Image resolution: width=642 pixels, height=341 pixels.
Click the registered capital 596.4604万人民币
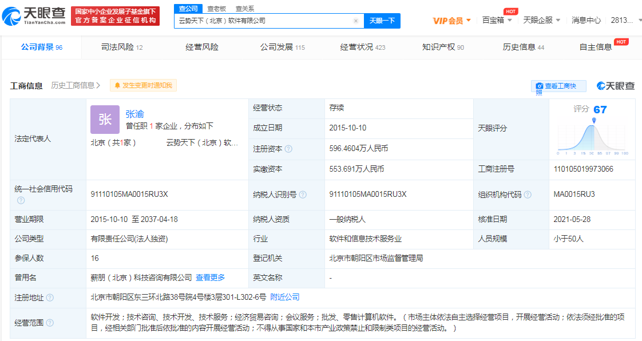359,148
